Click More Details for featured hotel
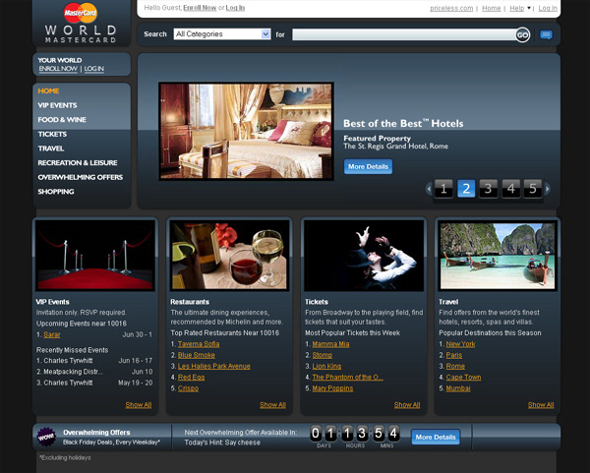 pyautogui.click(x=368, y=167)
